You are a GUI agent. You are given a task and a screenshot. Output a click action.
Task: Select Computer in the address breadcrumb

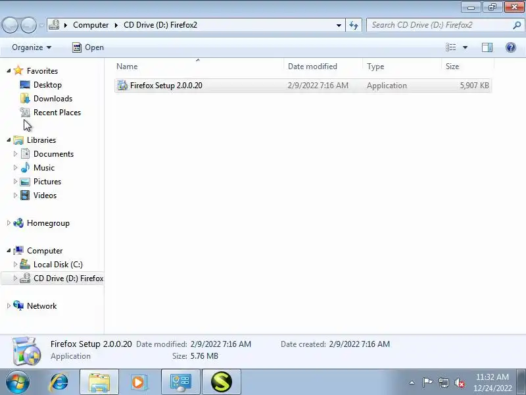(91, 25)
